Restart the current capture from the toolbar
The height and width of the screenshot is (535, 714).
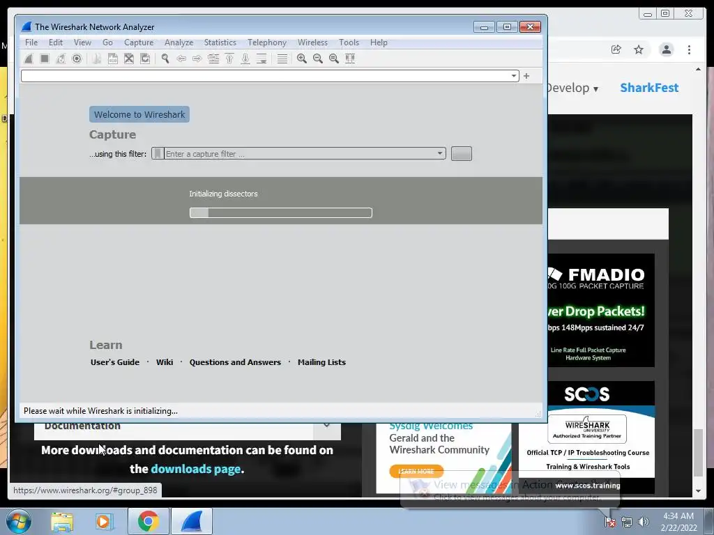[x=61, y=59]
